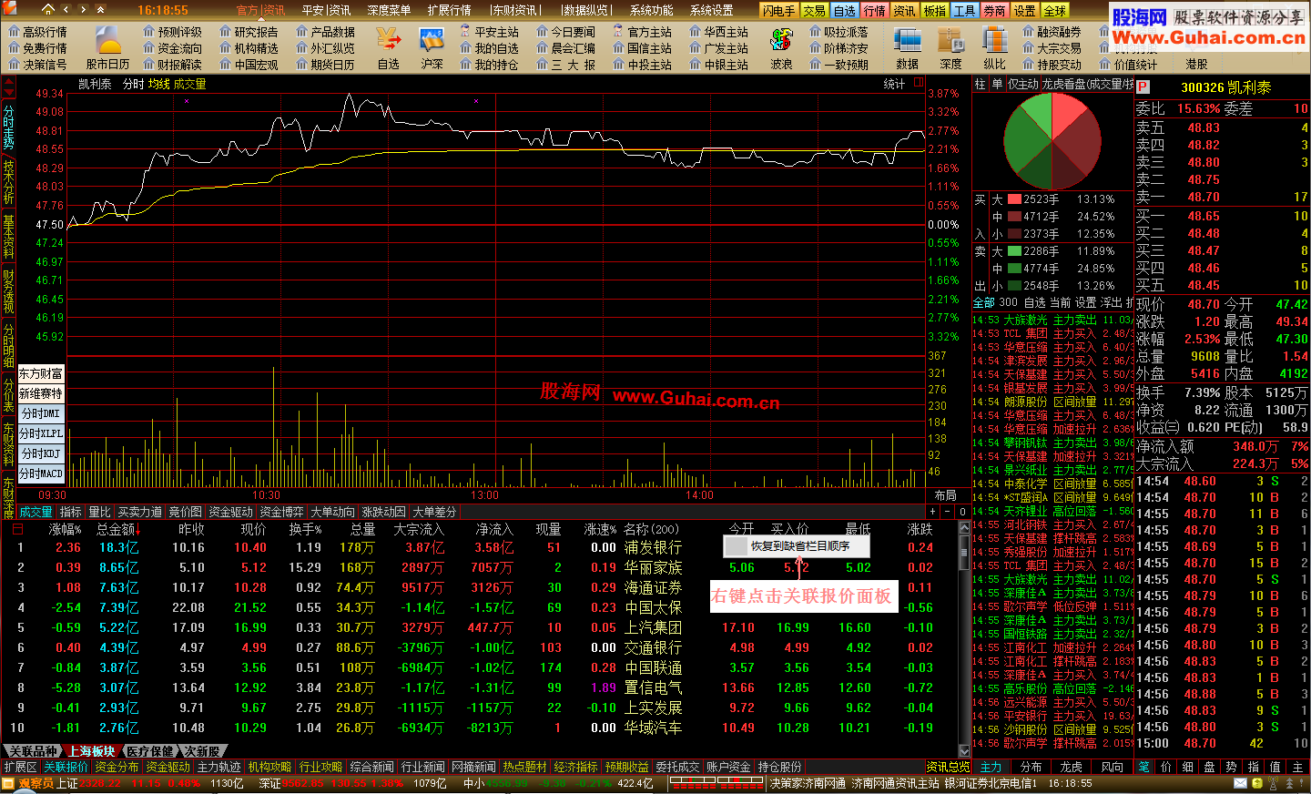Sort by the 总金额 column header

pos(119,529)
